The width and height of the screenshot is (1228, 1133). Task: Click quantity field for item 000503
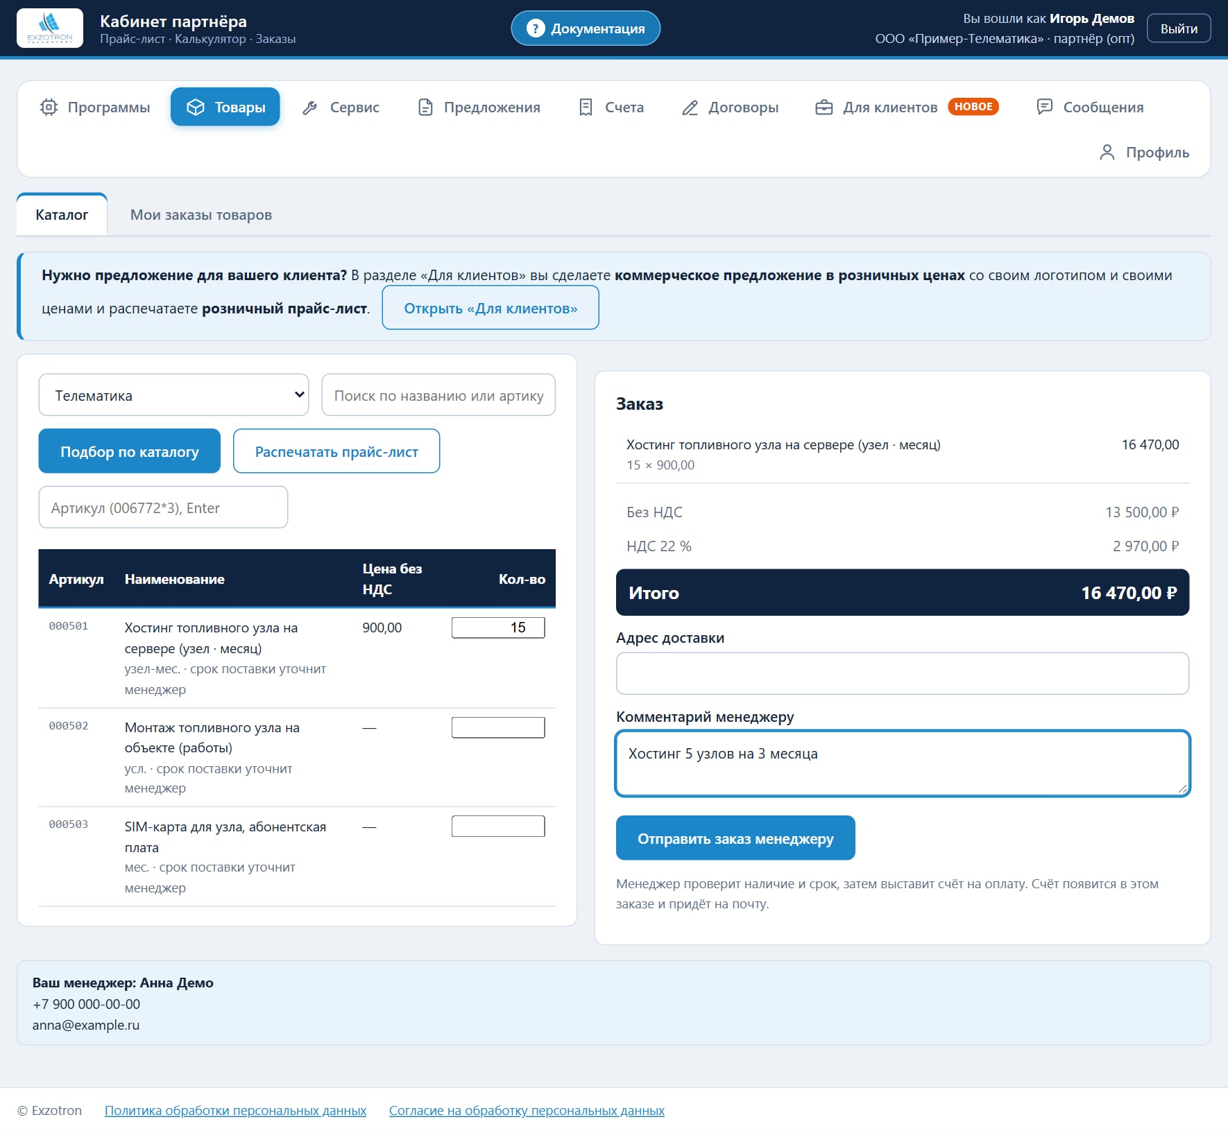point(498,827)
